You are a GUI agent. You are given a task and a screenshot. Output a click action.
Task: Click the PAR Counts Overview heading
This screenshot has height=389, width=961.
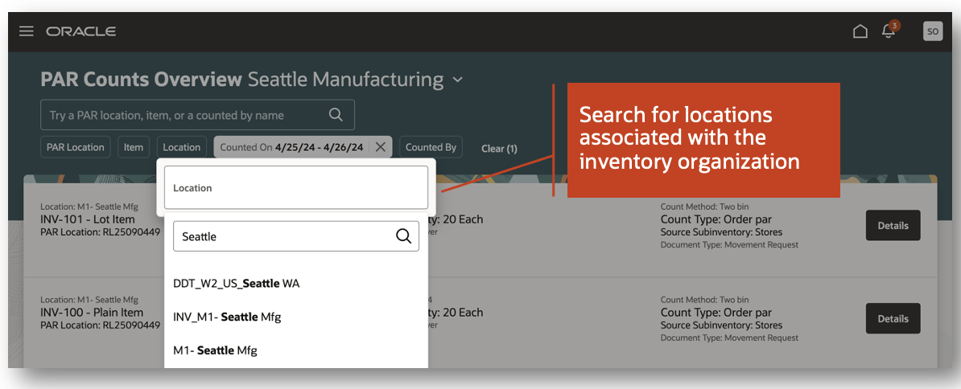click(x=142, y=80)
